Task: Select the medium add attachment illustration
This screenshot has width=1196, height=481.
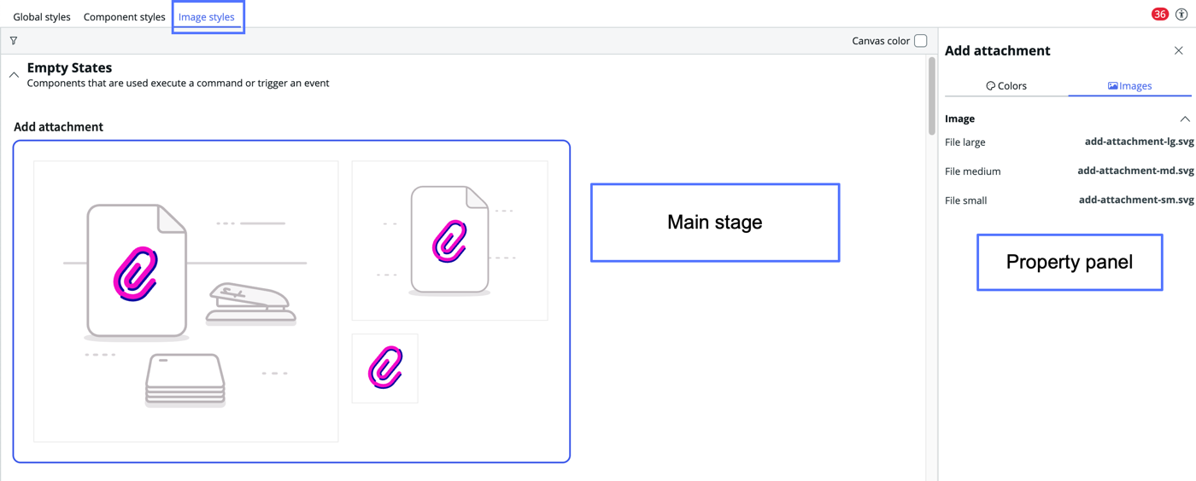Action: coord(449,240)
